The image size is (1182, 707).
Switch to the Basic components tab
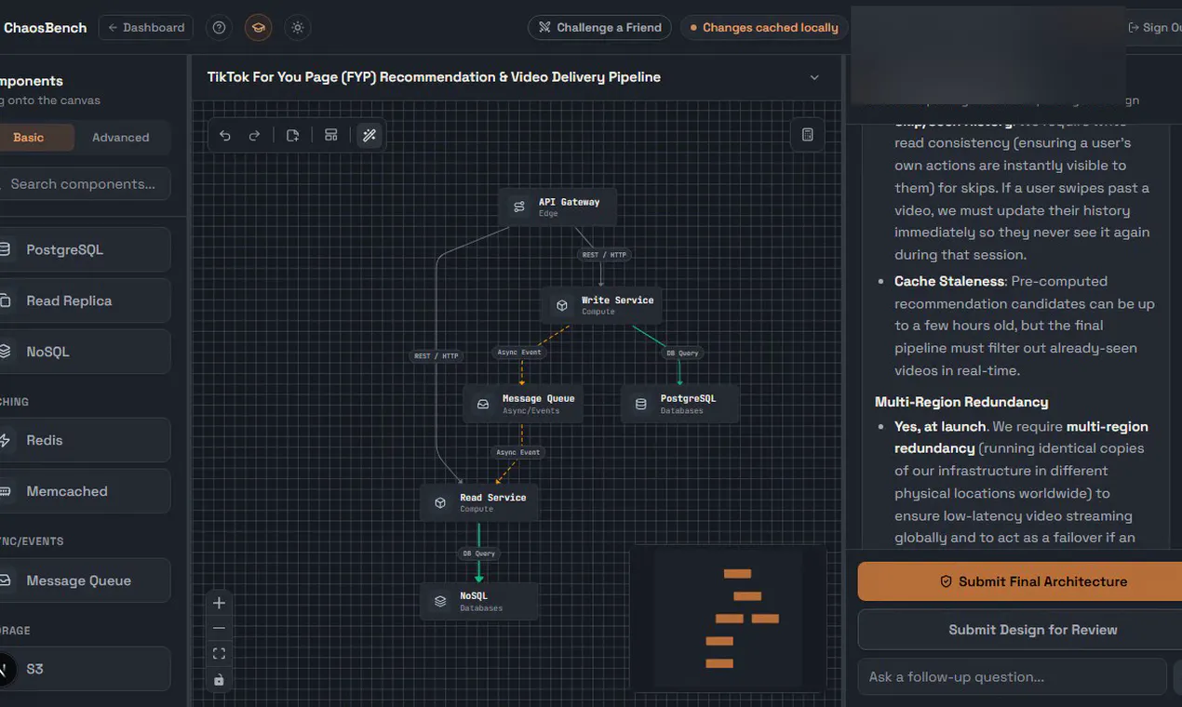[x=28, y=138]
